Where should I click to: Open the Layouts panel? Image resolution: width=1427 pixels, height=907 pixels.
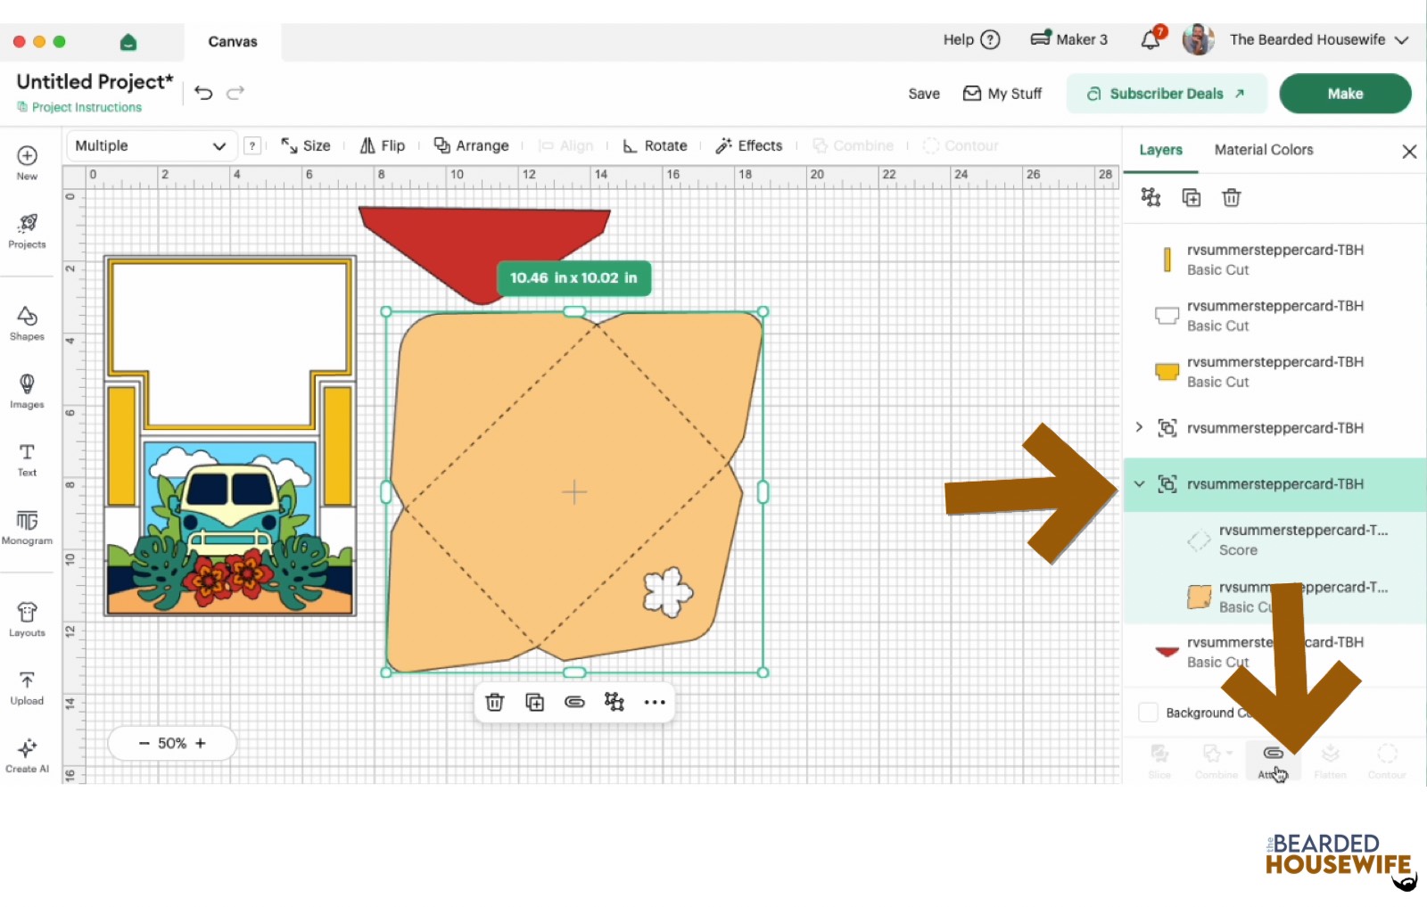pos(27,619)
